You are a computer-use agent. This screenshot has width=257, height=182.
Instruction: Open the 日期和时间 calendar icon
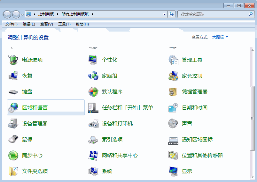pyautogui.click(x=173, y=107)
